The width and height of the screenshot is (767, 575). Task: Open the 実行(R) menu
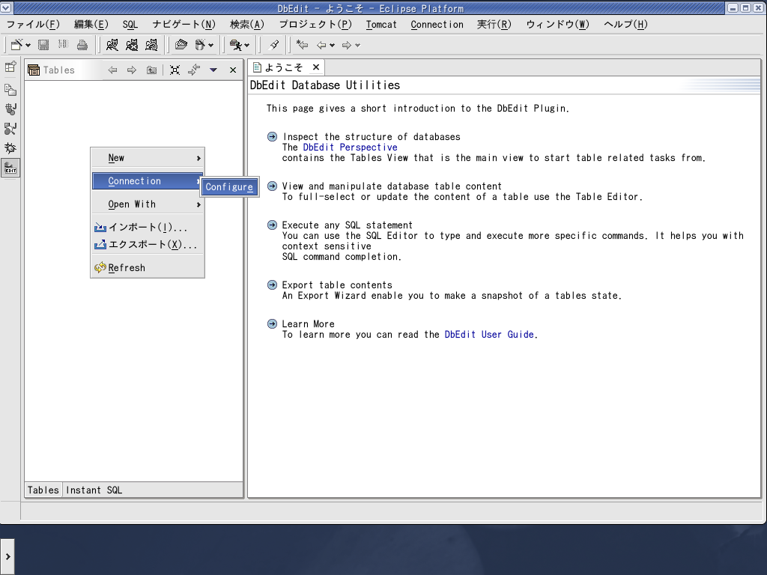pos(494,25)
